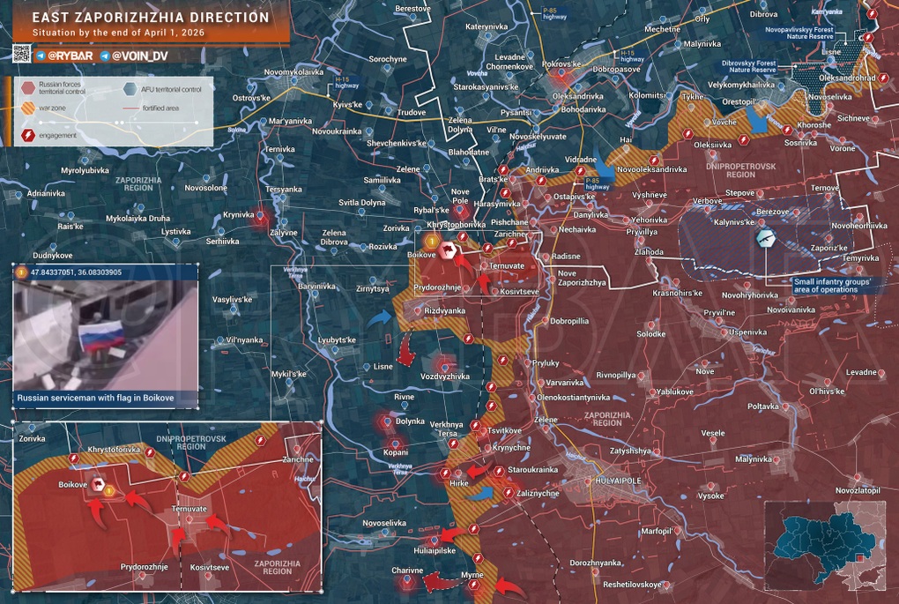Click the engagement lightning icon in the legend
Viewport: 899px width, 604px height.
(29, 135)
